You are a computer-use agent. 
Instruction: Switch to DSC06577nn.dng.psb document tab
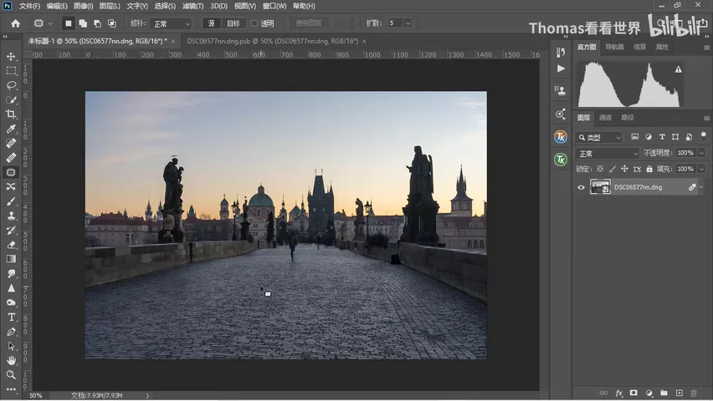(x=272, y=41)
